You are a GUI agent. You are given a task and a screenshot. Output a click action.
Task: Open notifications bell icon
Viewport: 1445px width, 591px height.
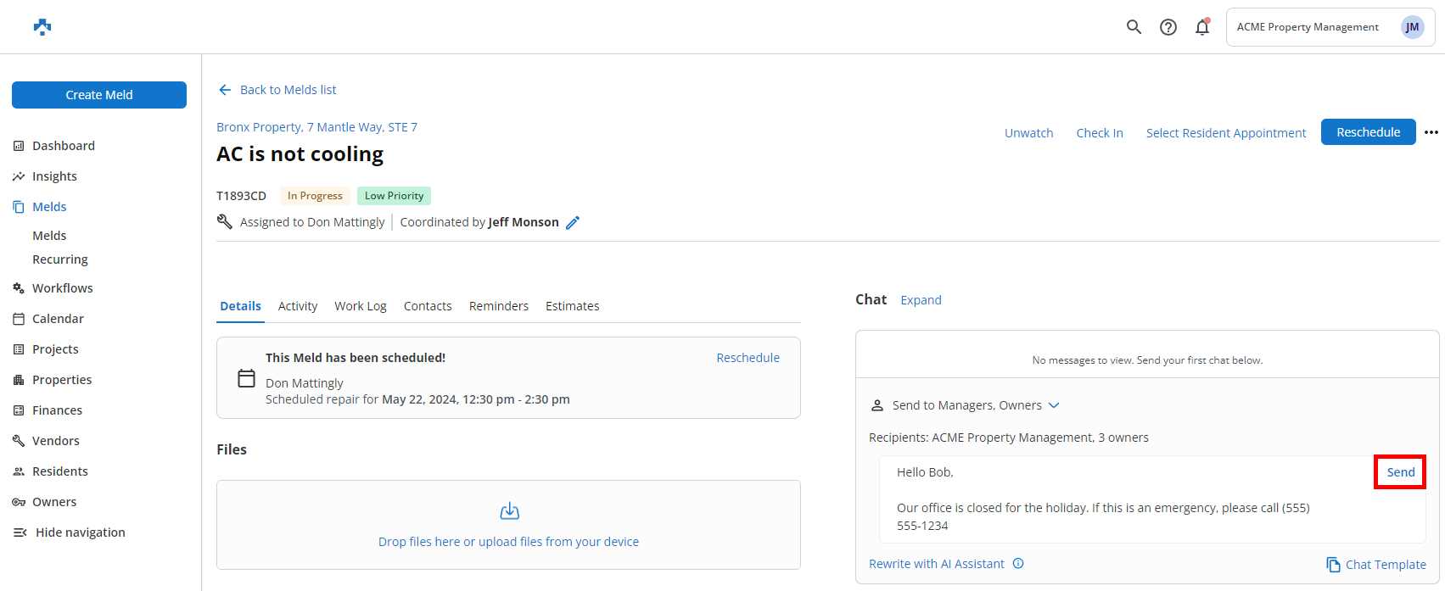click(x=1202, y=27)
